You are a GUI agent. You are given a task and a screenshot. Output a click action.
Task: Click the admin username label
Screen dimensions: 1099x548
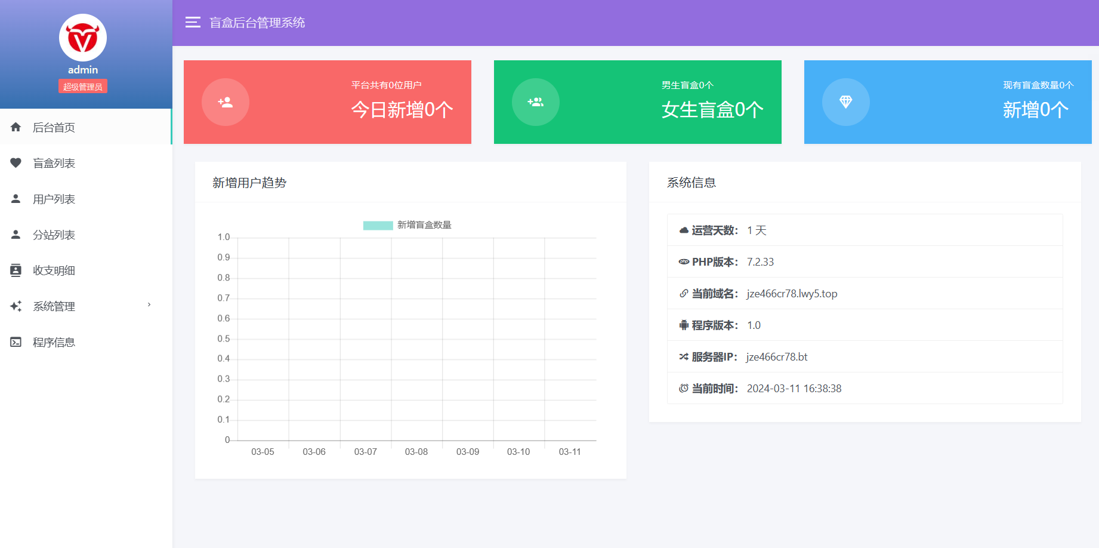[83, 70]
